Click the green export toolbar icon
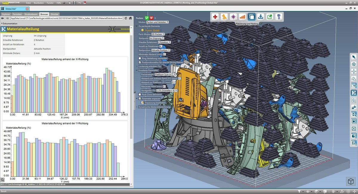The width and height of the screenshot is (358, 194). [270, 17]
